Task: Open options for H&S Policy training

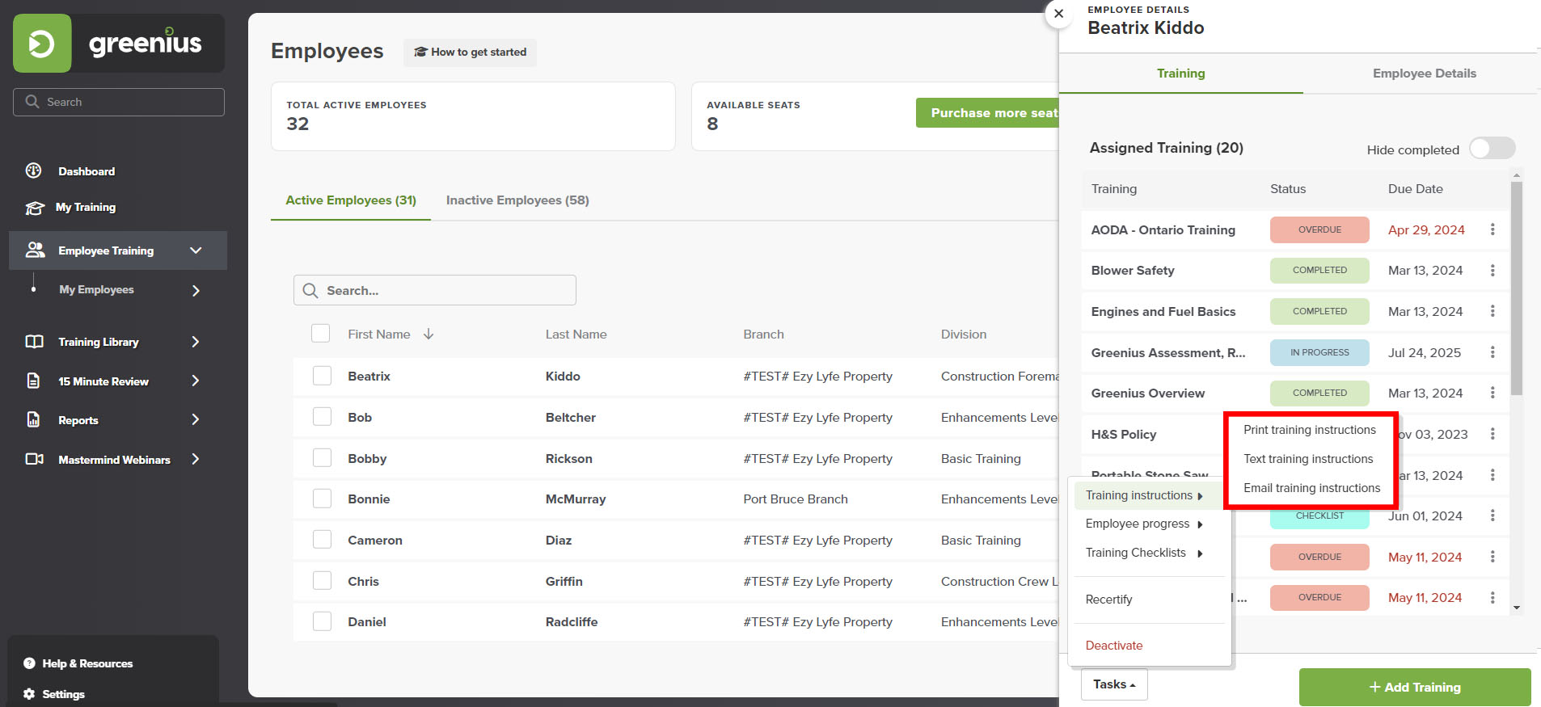Action: click(1492, 434)
